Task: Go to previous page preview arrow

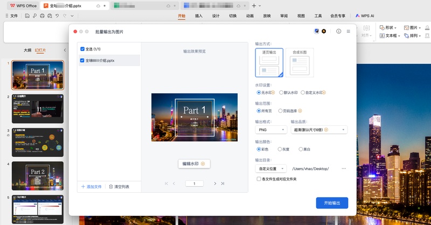Action: pos(173,183)
